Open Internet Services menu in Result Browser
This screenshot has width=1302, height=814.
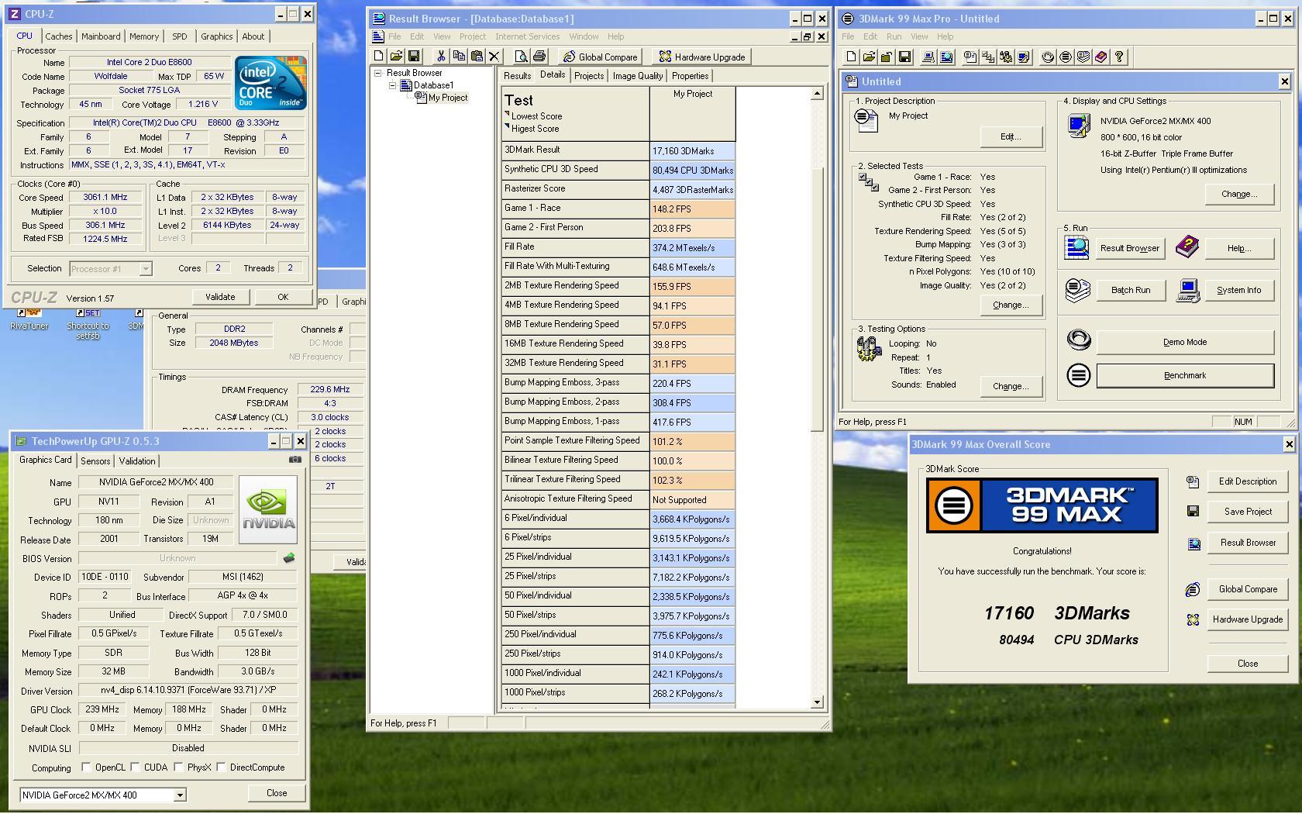point(527,36)
